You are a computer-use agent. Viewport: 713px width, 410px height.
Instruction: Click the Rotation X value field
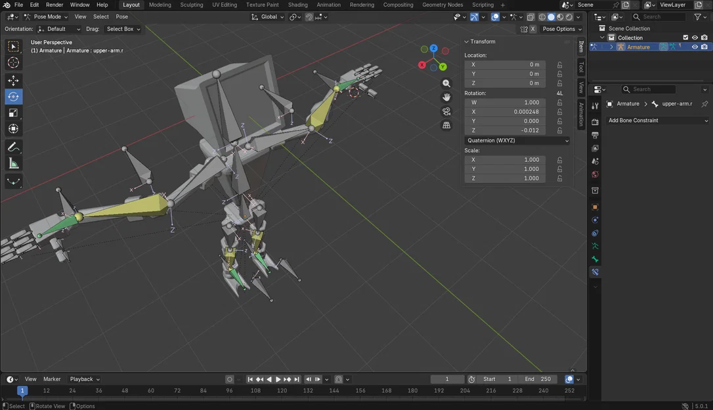click(505, 112)
